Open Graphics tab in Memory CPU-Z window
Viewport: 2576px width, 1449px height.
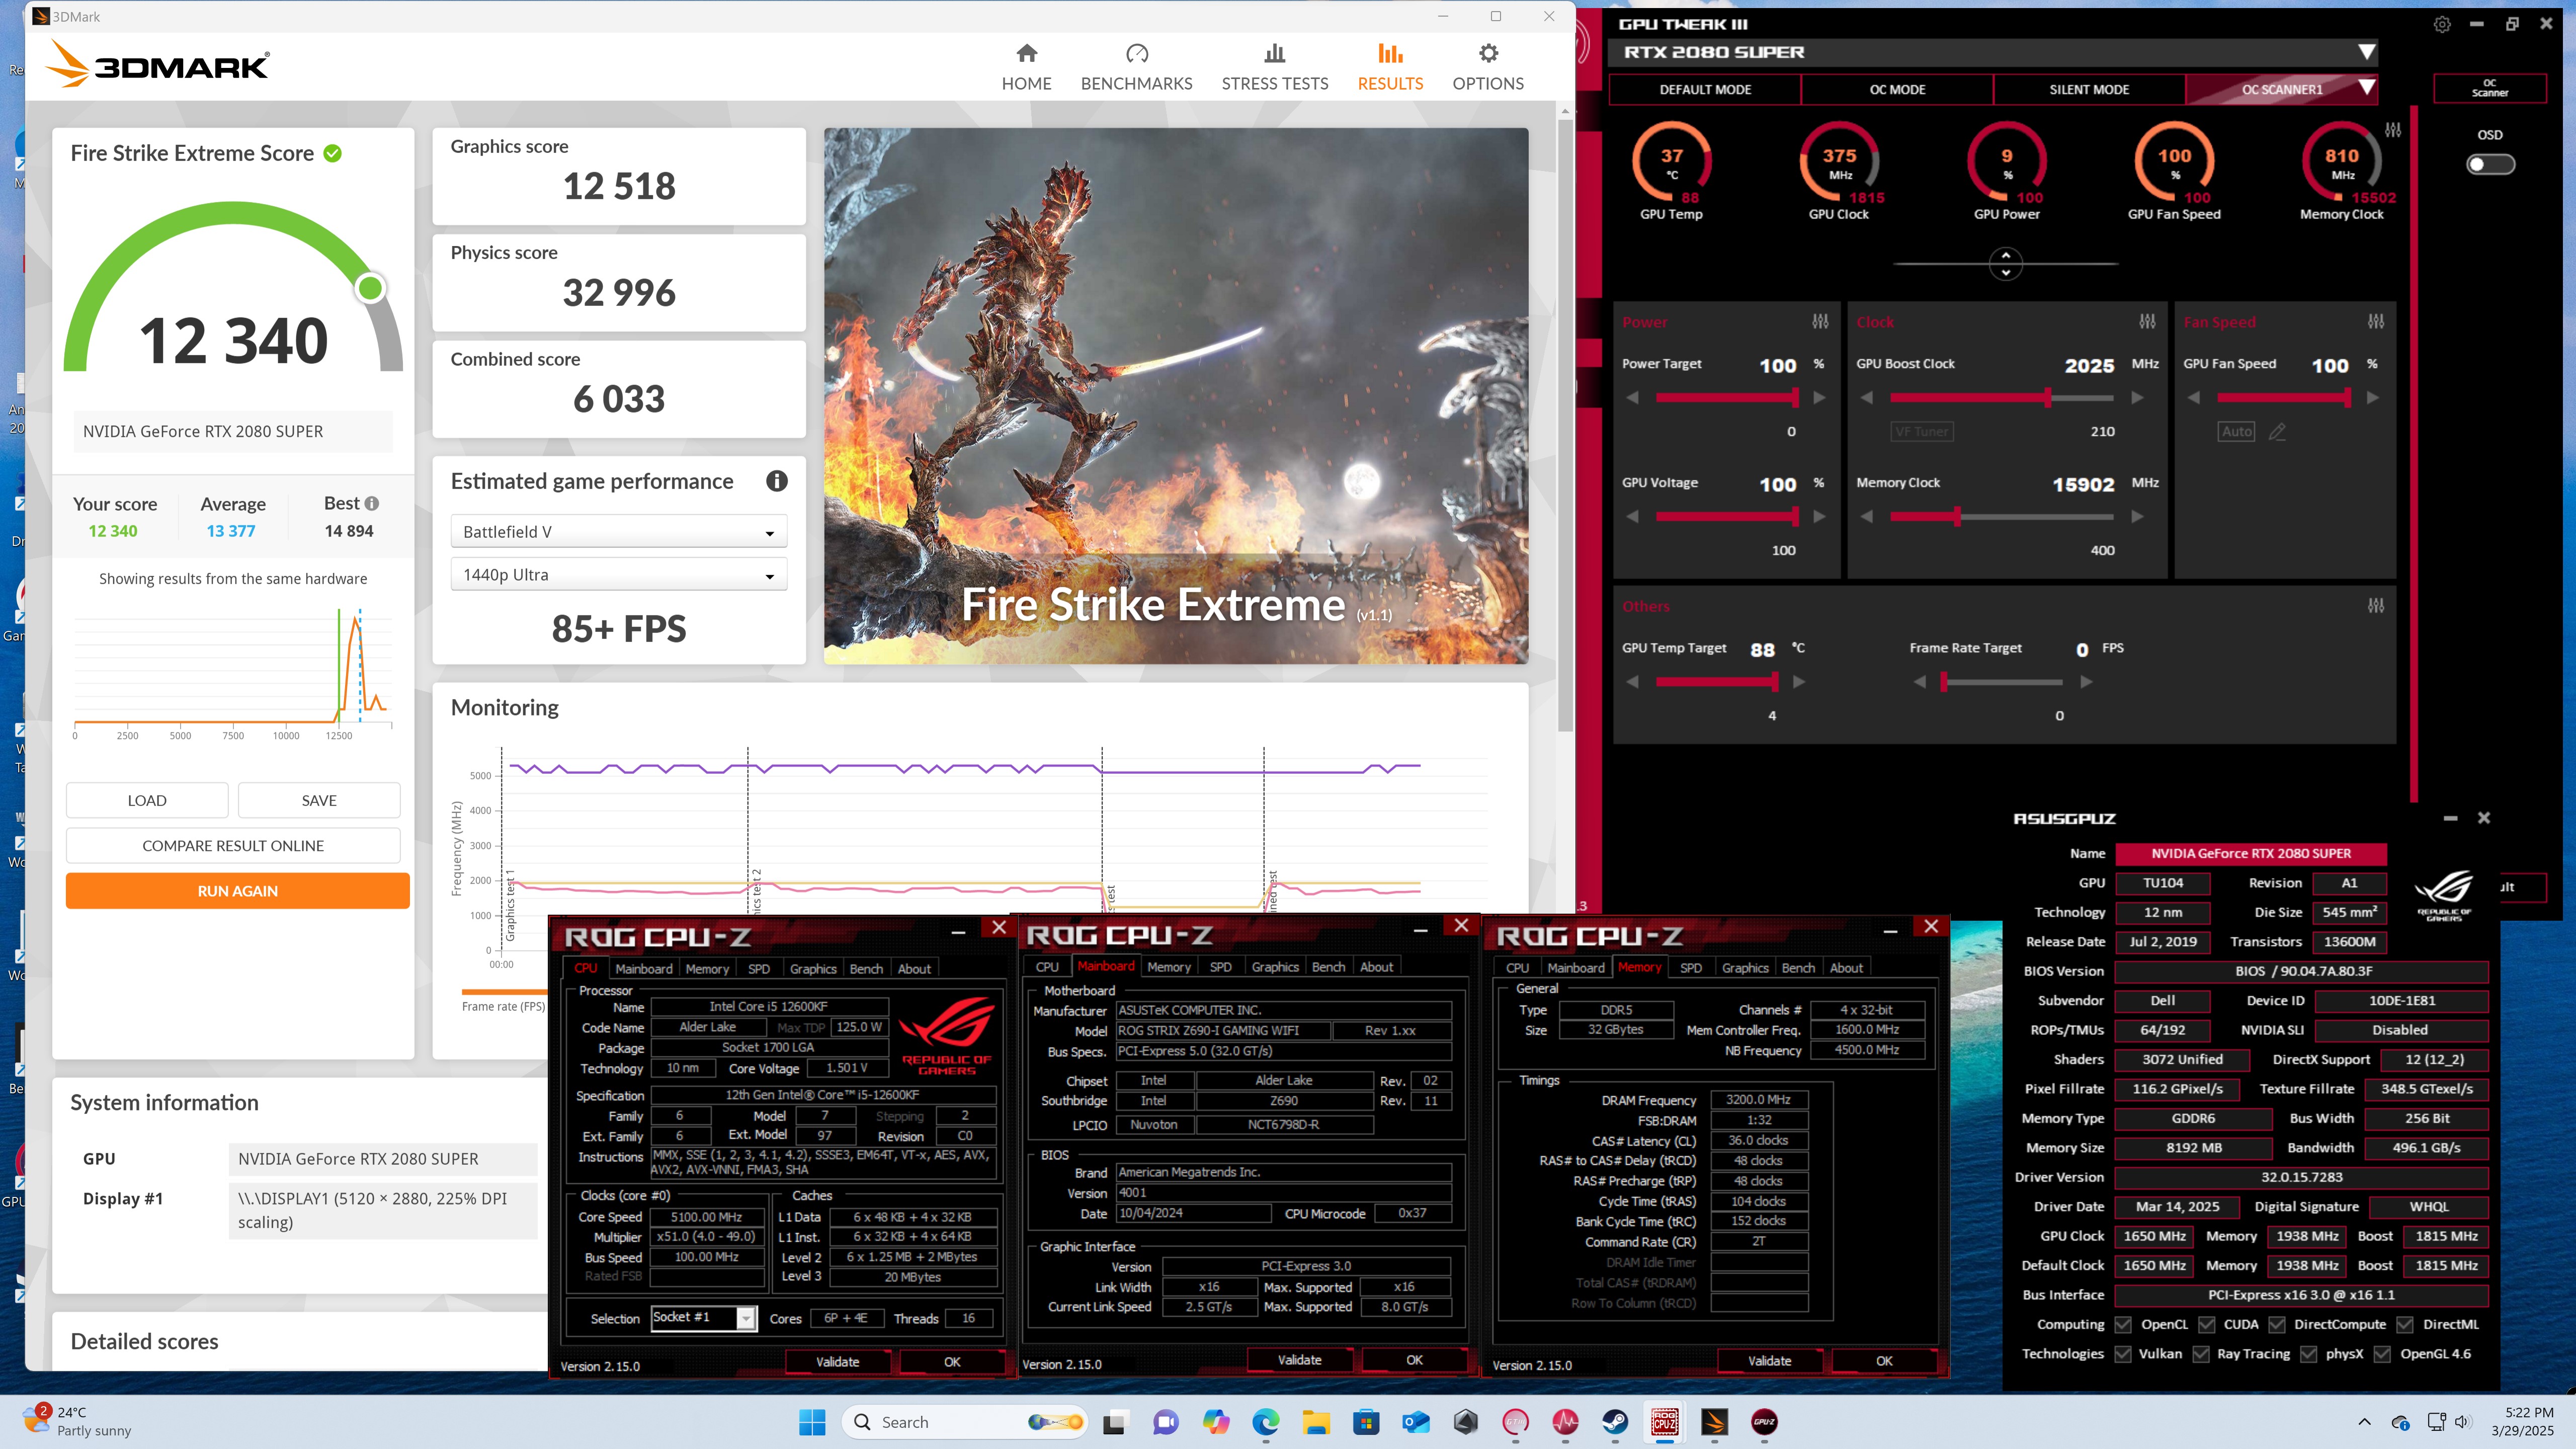[x=1745, y=968]
